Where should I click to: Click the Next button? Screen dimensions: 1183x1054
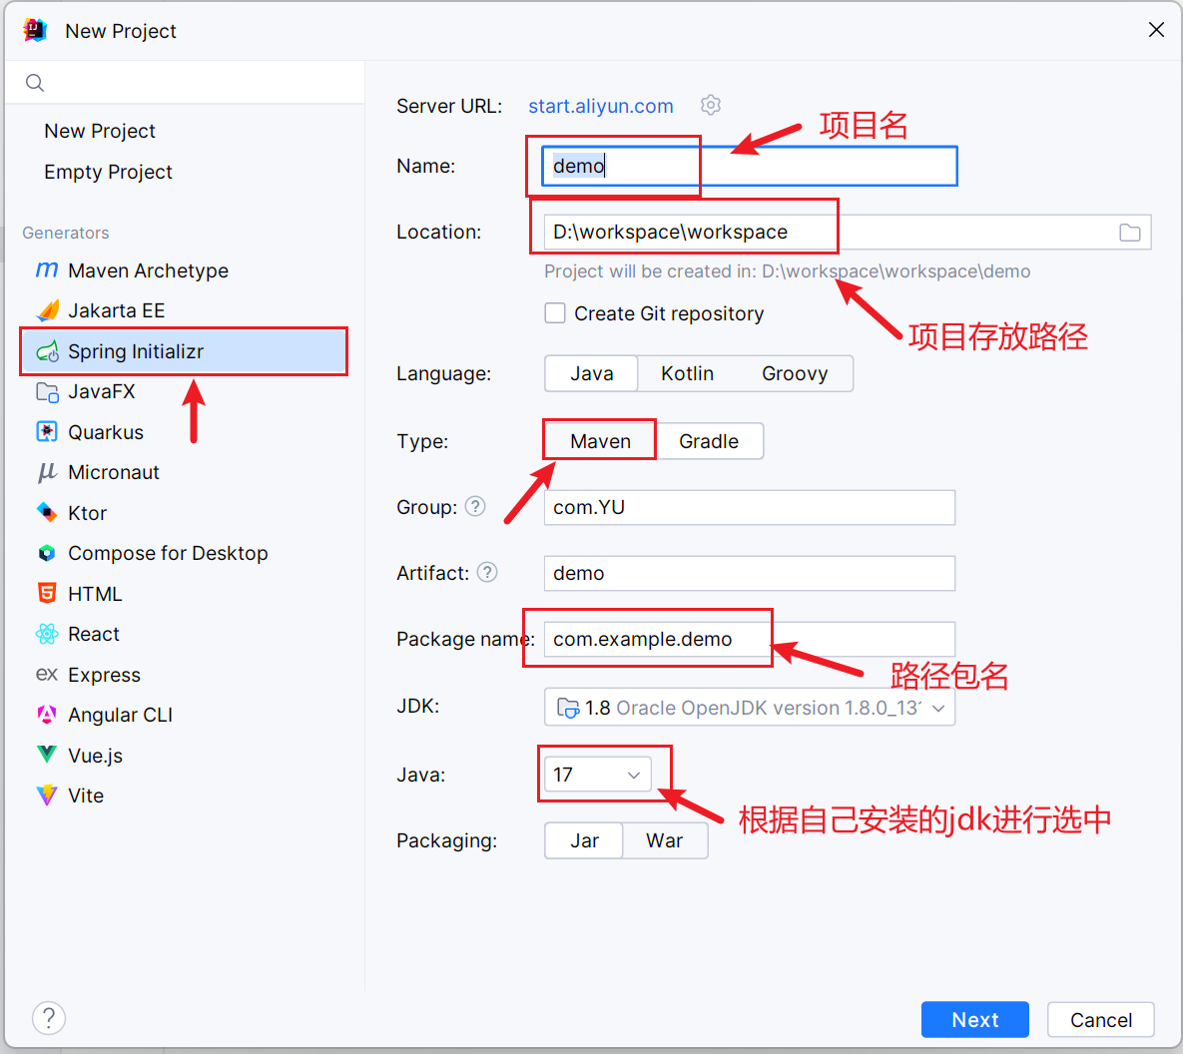tap(974, 1019)
